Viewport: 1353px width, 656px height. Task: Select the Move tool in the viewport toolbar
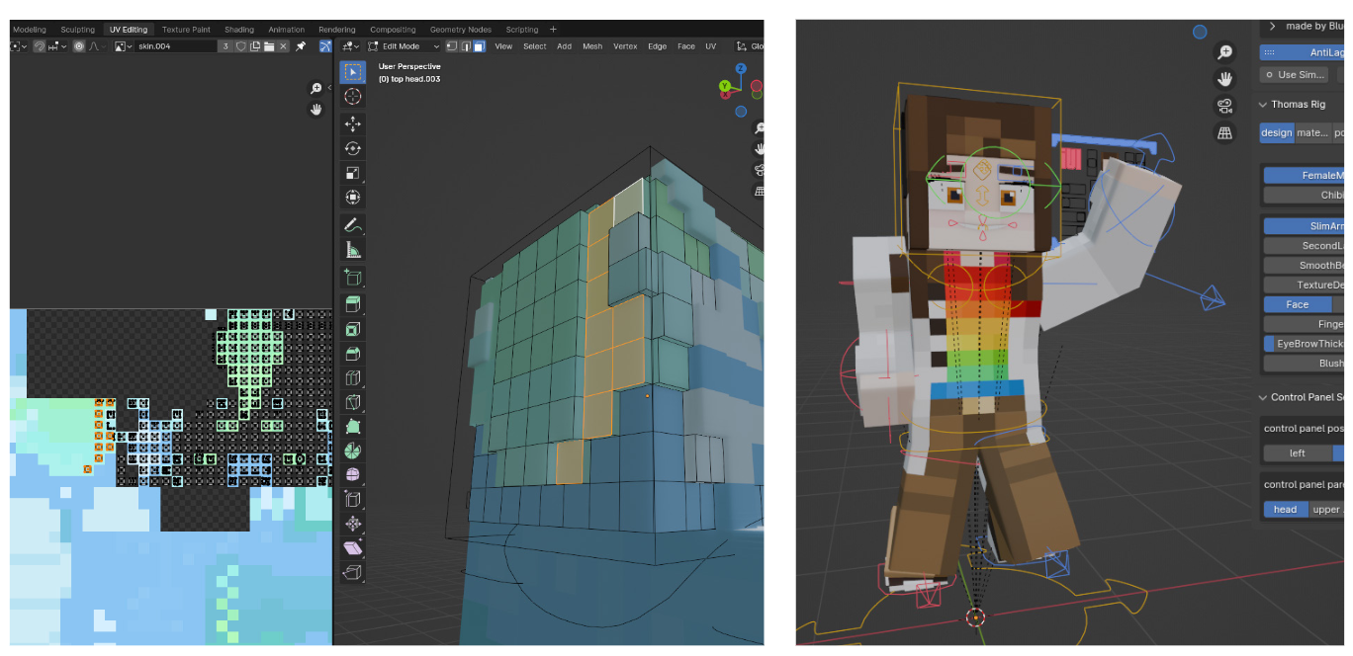pos(352,123)
